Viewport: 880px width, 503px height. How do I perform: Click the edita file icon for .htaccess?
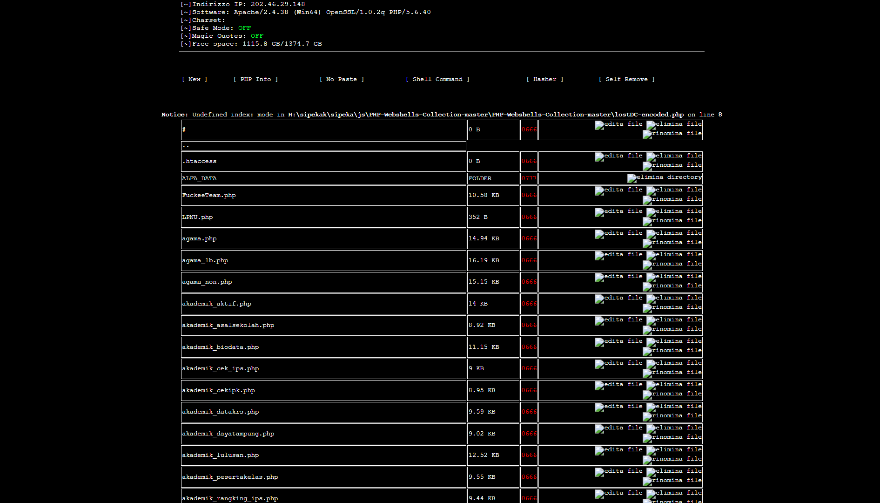click(618, 156)
